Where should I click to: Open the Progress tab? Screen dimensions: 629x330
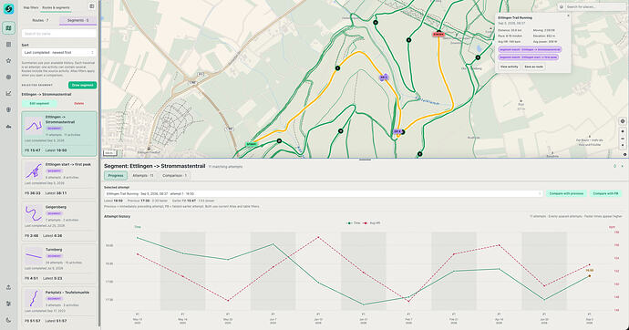click(x=116, y=176)
